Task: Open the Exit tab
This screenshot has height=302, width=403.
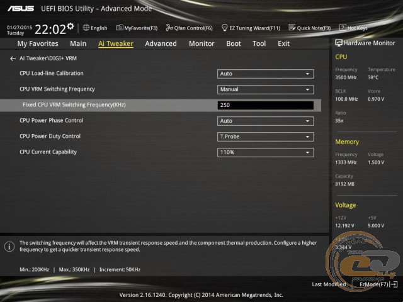Action: click(283, 43)
